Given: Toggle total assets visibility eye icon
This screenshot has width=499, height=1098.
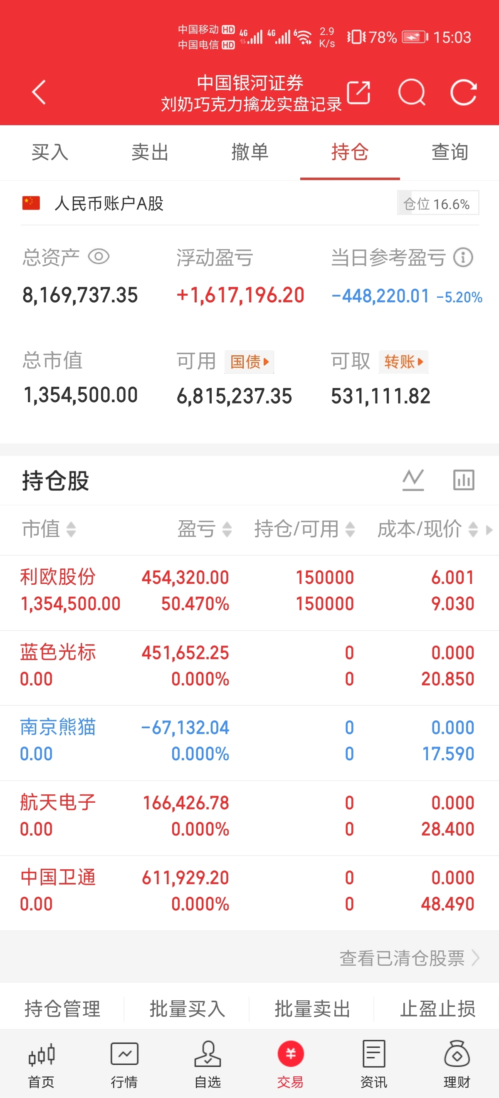Looking at the screenshot, I should click(x=99, y=257).
